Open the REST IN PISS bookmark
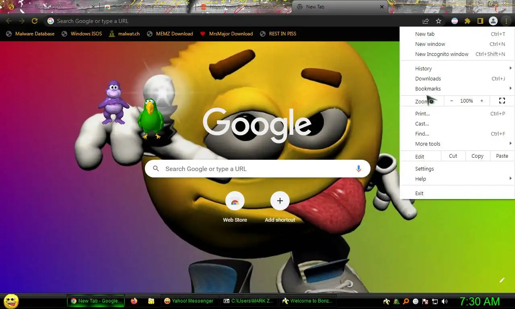515x309 pixels. click(x=278, y=34)
